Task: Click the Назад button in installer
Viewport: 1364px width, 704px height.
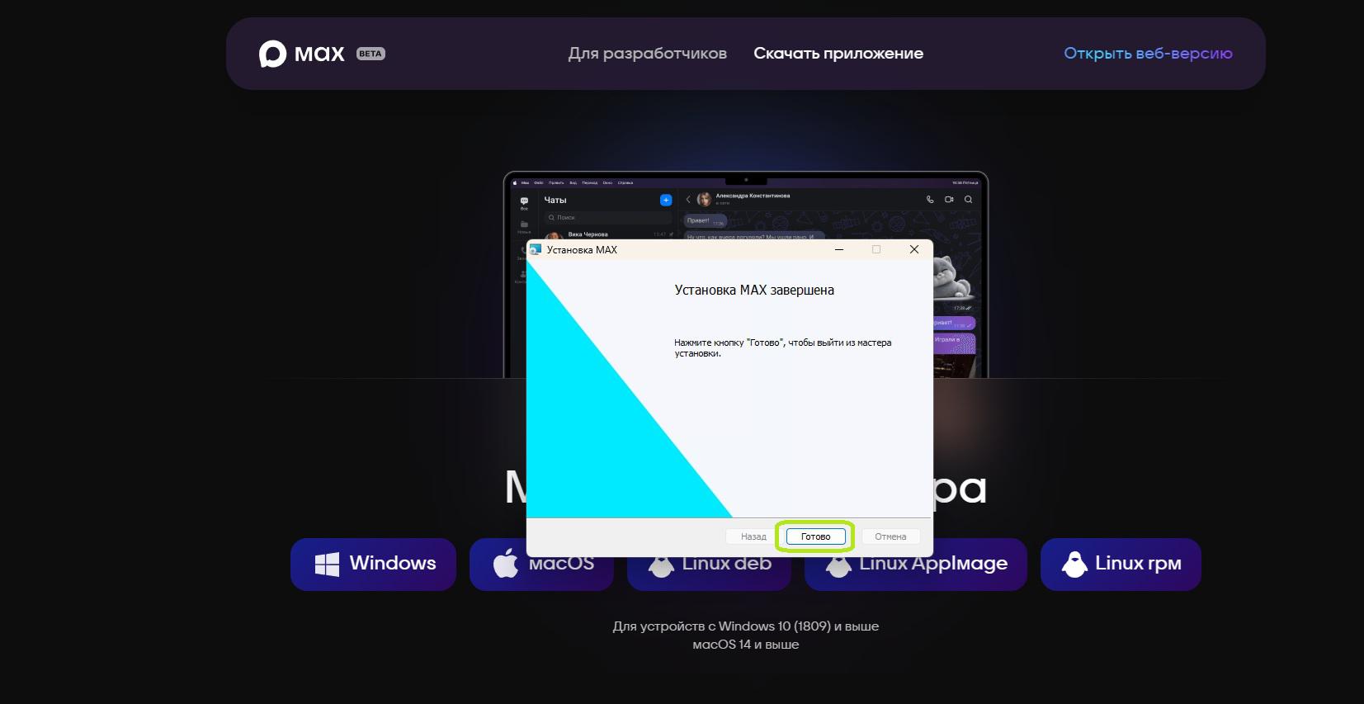Action: tap(753, 536)
